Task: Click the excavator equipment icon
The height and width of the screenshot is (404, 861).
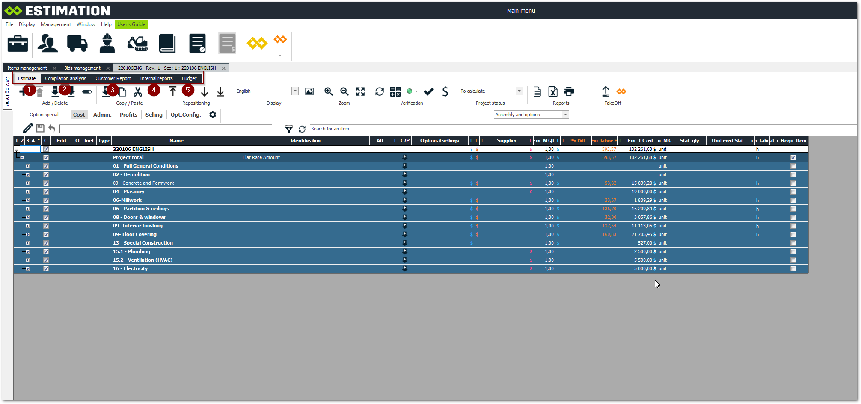Action: tap(137, 44)
